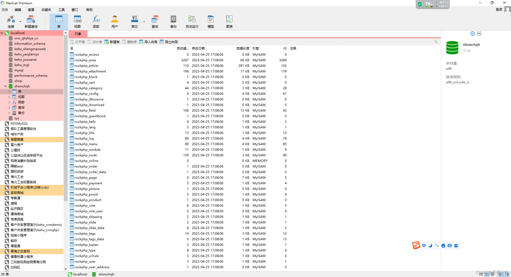Expand the 表 tables node under shsmchqh

(9, 92)
